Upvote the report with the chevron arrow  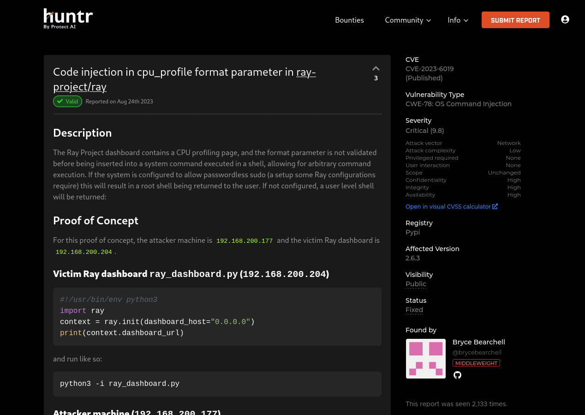pyautogui.click(x=376, y=68)
